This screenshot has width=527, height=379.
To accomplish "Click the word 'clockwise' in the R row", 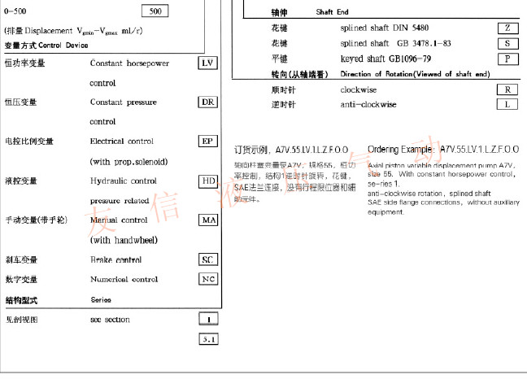I will coord(359,89).
